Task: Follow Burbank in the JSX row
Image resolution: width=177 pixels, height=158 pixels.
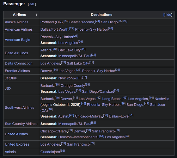Action: click(47, 86)
